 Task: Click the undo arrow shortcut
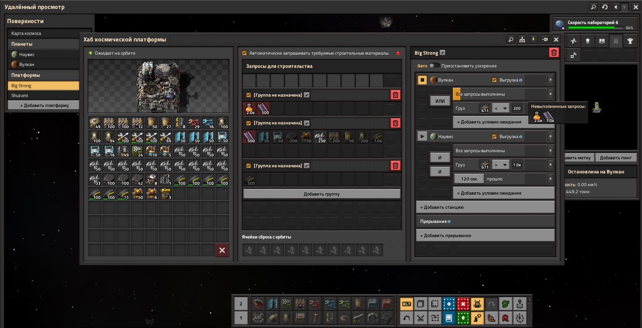point(407,318)
